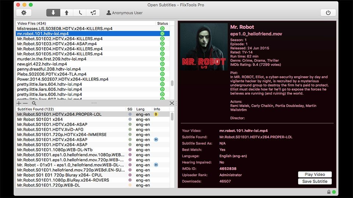
Task: Select subtitle Mr.Robot.S01E01.HDTV.x264.PROPER-LOL in list
Action: coord(93,114)
